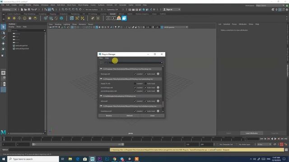
Task: Show info for fbxmaya plug-in
Action: [158, 74]
